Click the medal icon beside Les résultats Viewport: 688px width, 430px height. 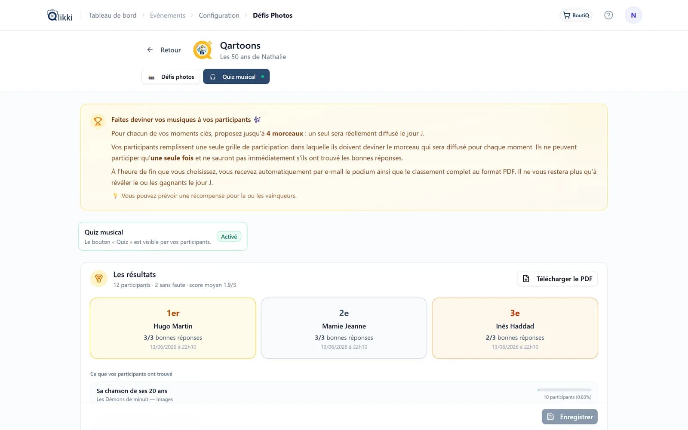coord(99,279)
